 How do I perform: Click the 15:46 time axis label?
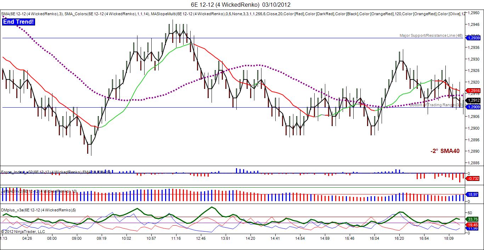point(350,238)
